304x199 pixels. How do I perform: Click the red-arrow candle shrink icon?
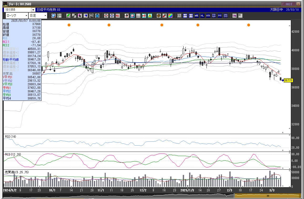click(x=106, y=16)
